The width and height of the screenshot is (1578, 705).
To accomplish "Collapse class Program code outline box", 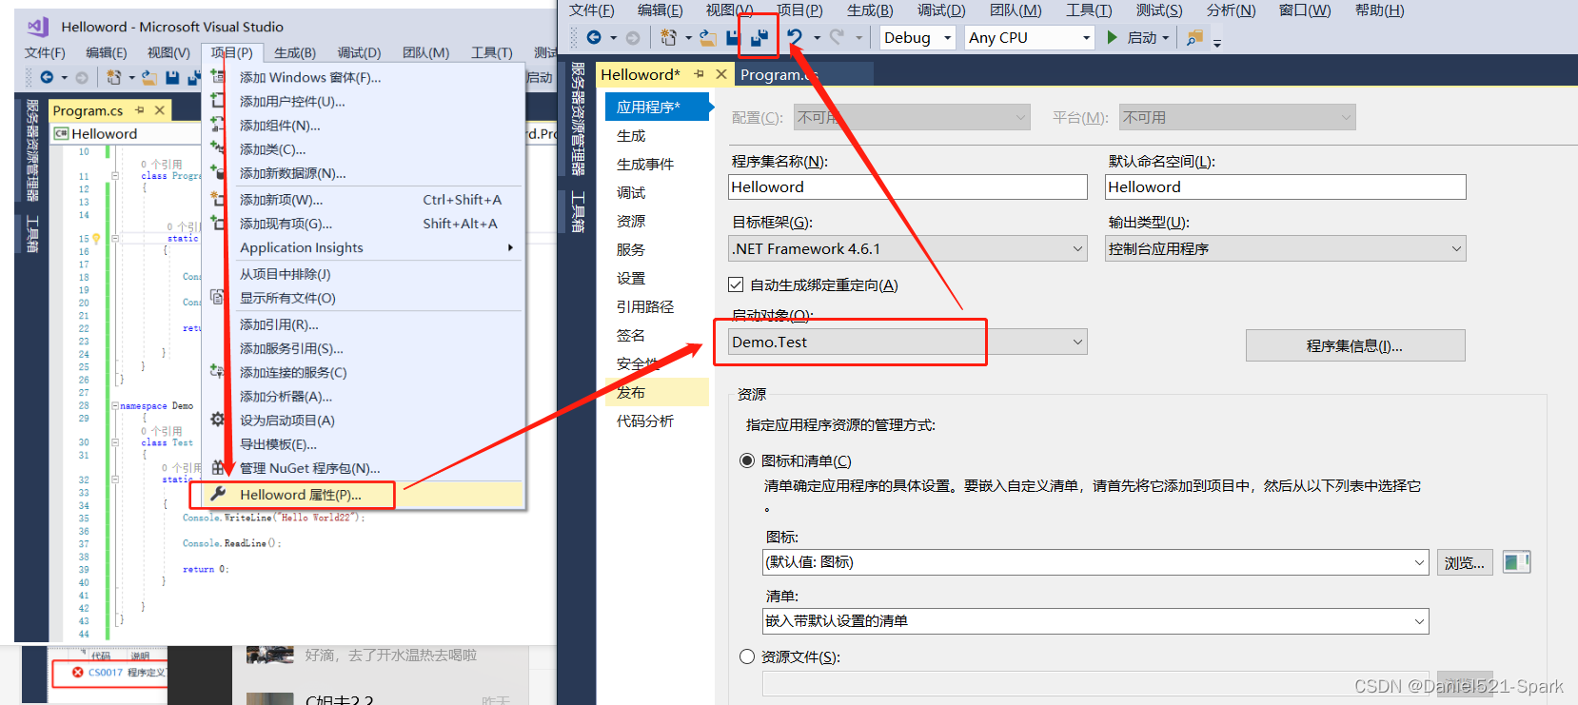I will (x=115, y=176).
